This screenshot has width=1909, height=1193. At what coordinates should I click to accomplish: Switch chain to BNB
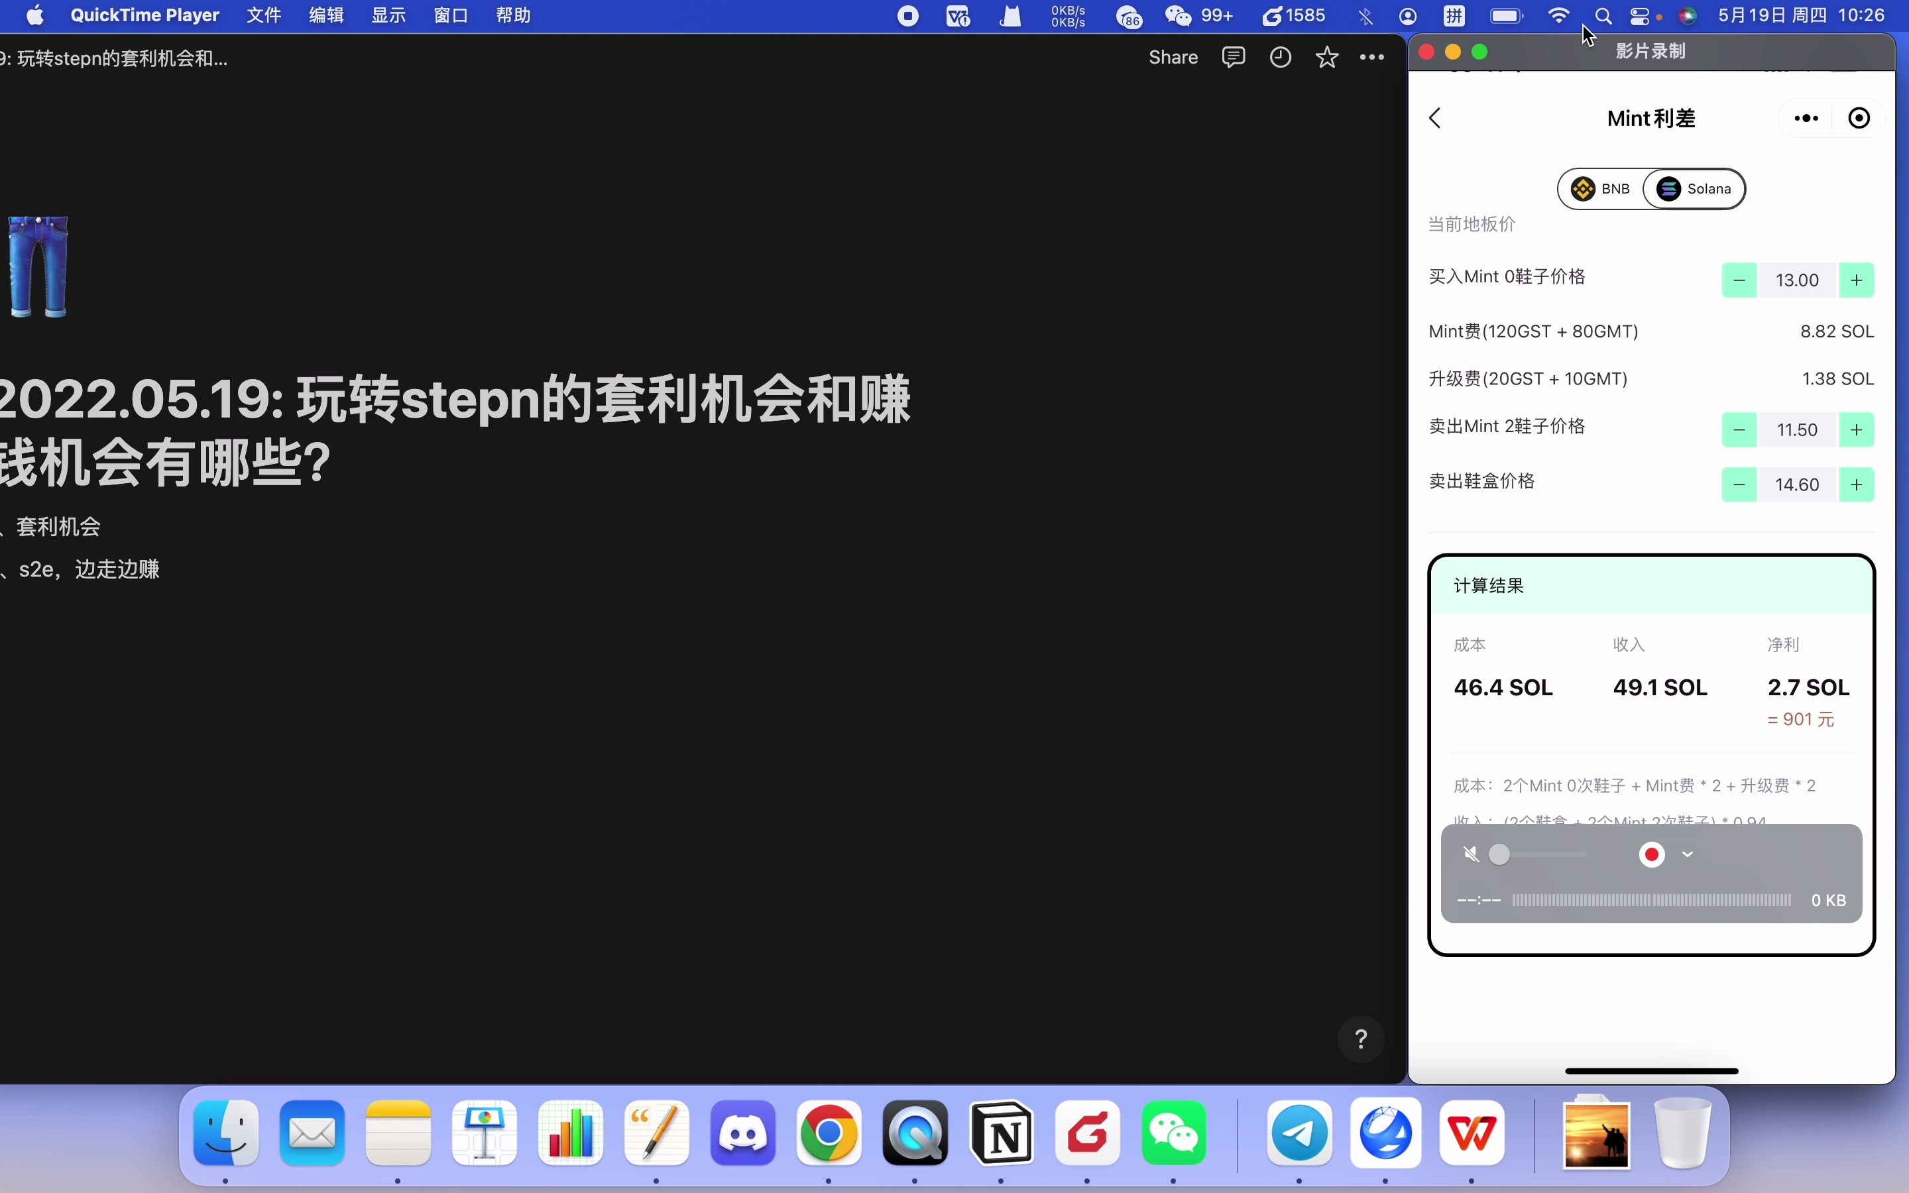point(1599,190)
